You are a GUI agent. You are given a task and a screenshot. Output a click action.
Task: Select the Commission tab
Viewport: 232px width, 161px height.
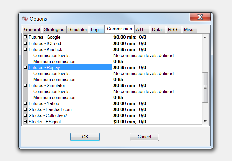120,29
